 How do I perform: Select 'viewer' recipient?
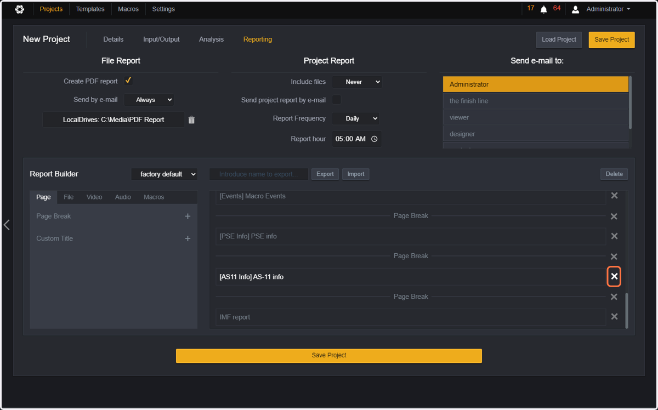click(536, 117)
